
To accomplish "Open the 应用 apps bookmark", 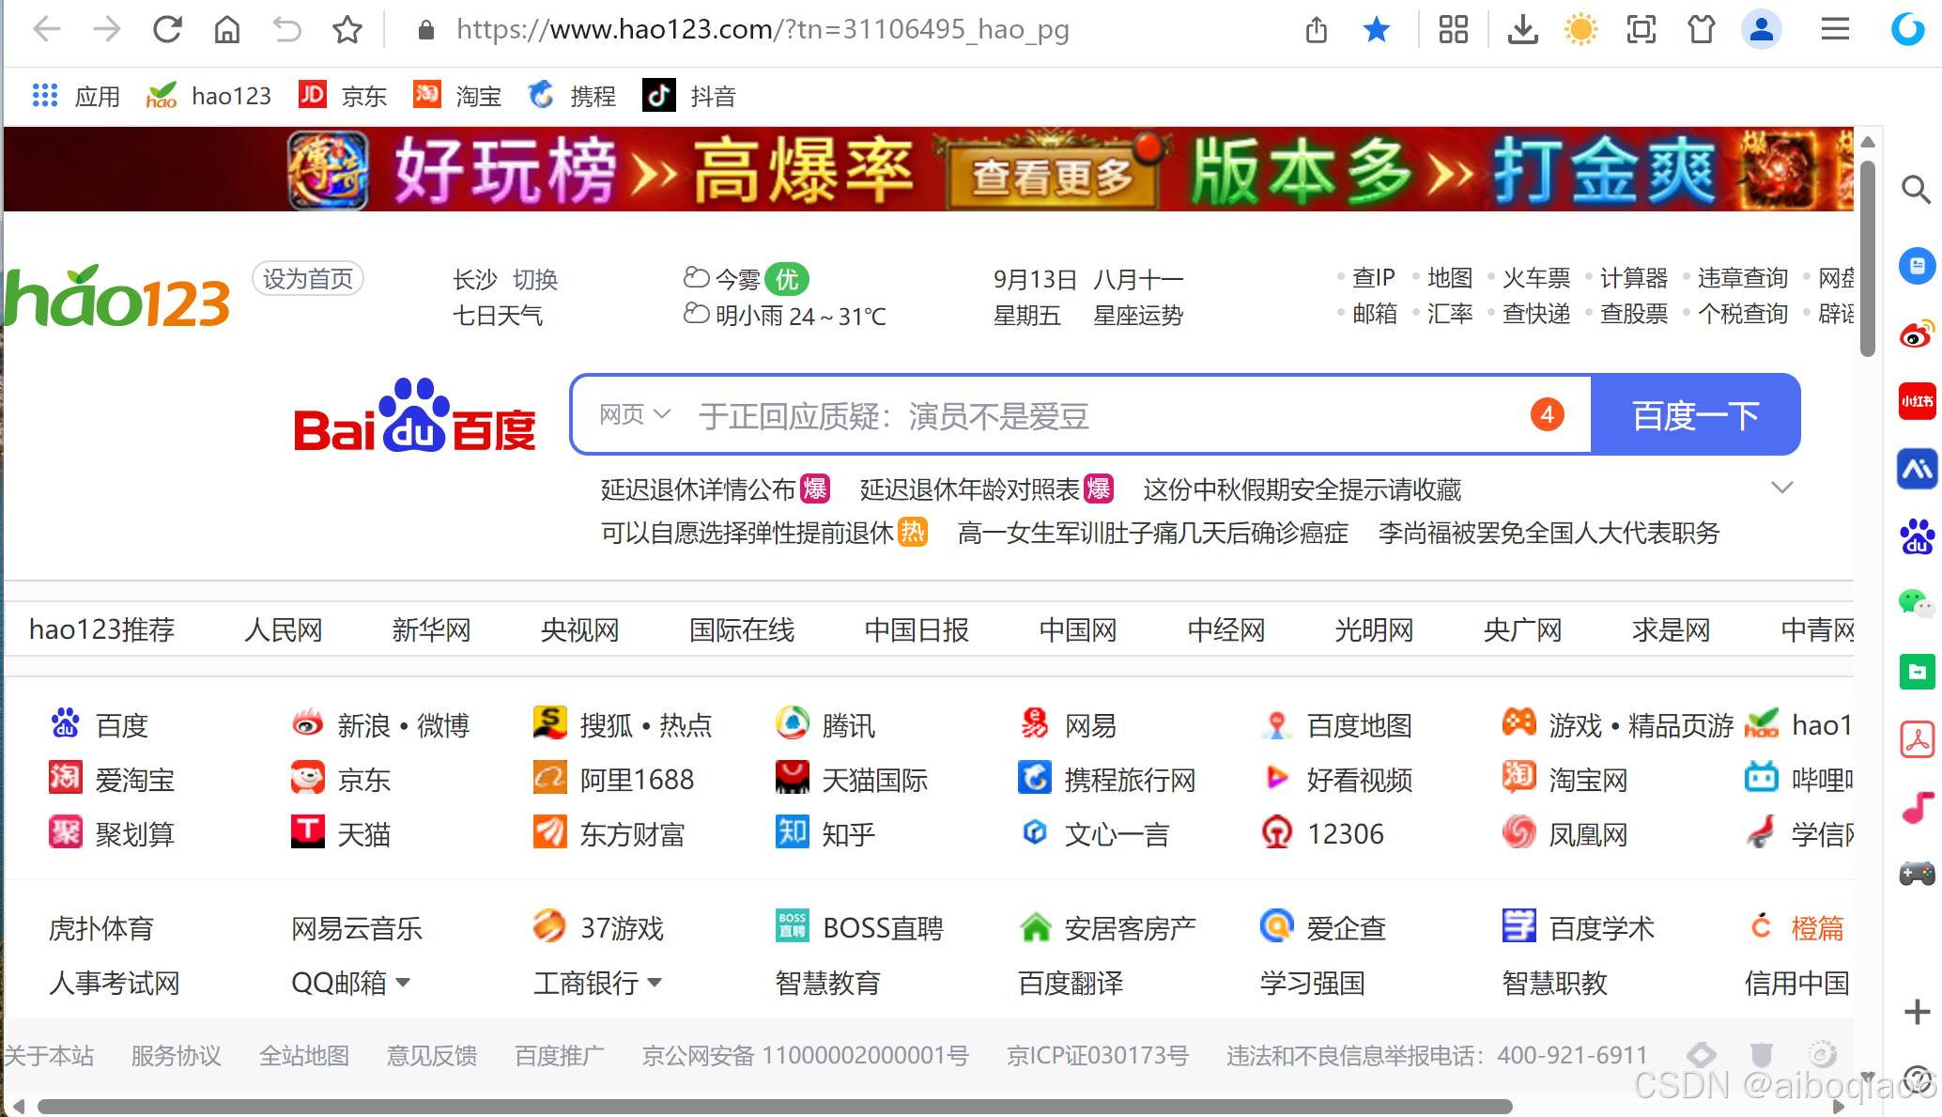I will click(x=76, y=96).
